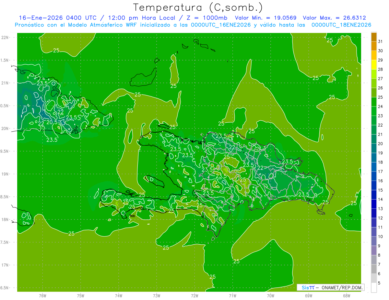Screen dimensions: 389x300
Task: Click the "71W" longitude axis label
Action: (232, 295)
